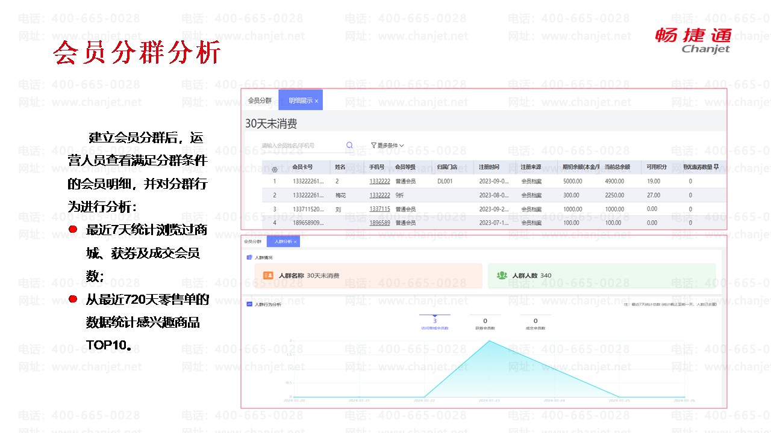The image size is (771, 433).
Task: Click the 人群名称 30天未消费 card
Action: pyautogui.click(x=368, y=275)
